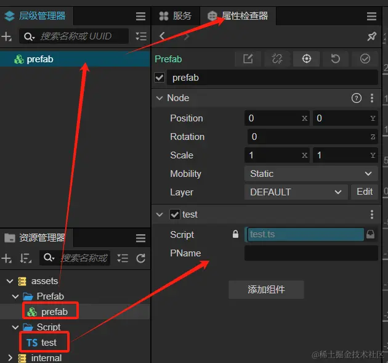Select the prefab node in Hierarchy
Image resolution: width=388 pixels, height=363 pixels.
click(x=75, y=59)
